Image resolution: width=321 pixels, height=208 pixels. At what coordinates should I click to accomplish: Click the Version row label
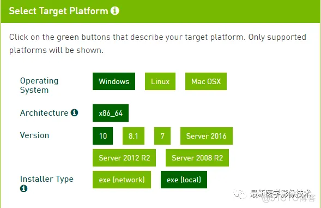[34, 135]
